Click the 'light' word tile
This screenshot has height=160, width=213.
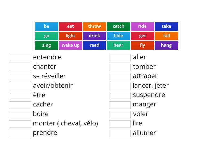70,36
